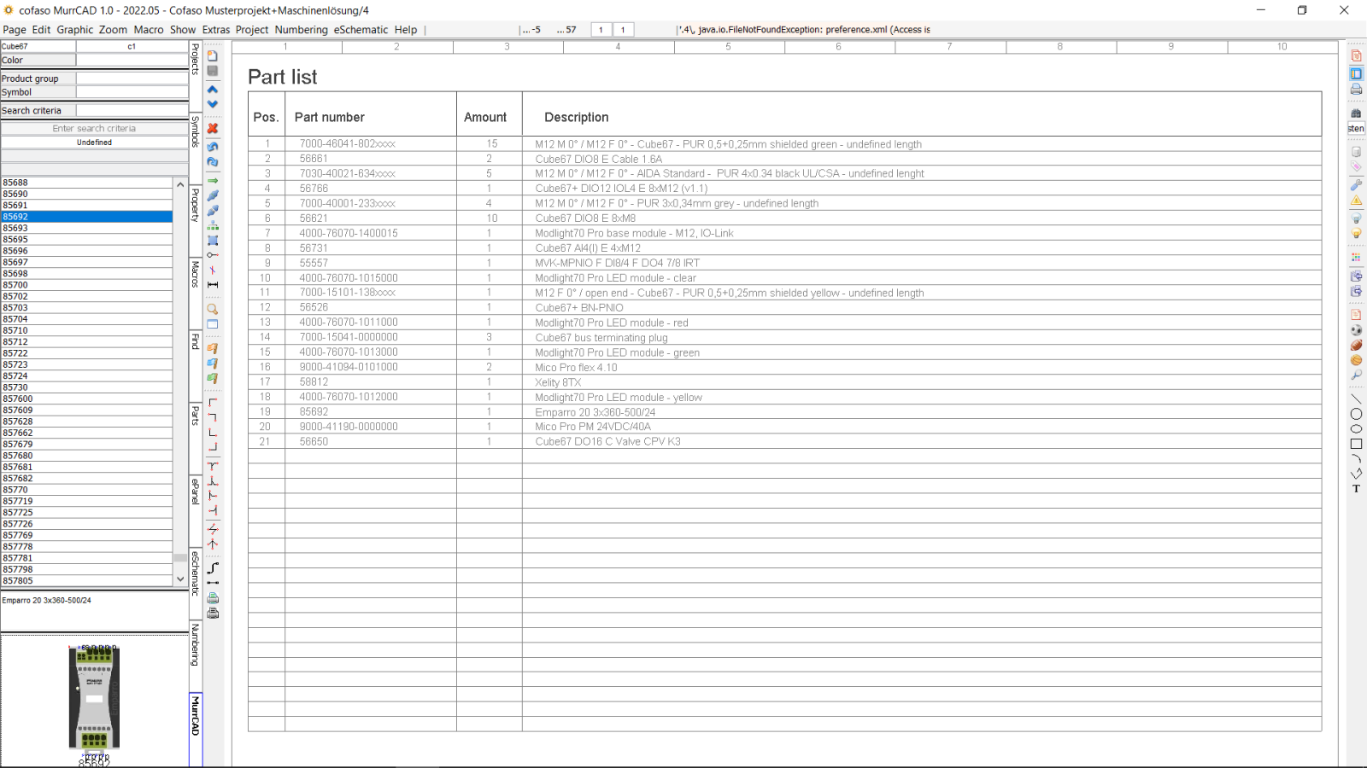Open the Page menu

coord(15,30)
